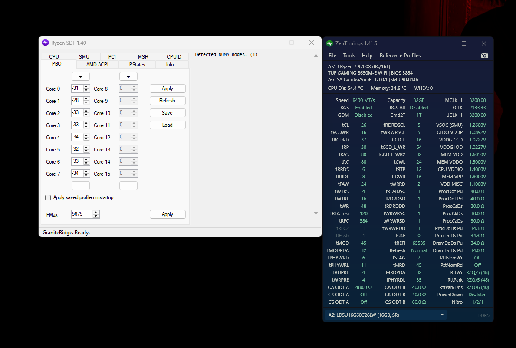Switch to the PCI tab
The width and height of the screenshot is (516, 348).
point(112,56)
